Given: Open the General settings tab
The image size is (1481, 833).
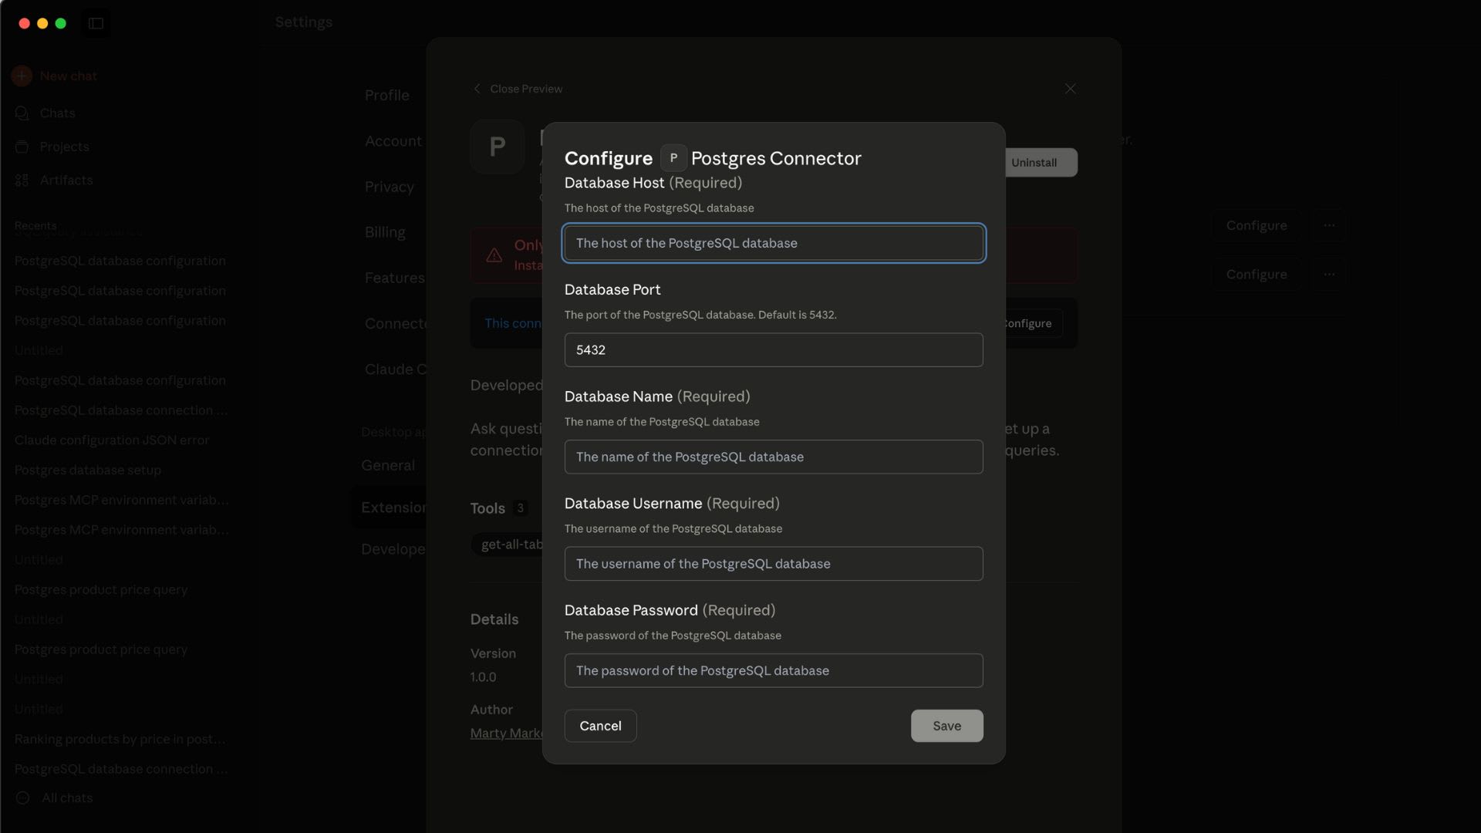Looking at the screenshot, I should pos(388,465).
